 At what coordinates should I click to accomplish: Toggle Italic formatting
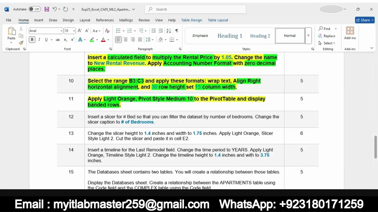pos(39,39)
